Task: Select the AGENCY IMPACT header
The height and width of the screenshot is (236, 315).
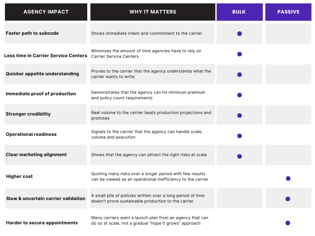Action: pyautogui.click(x=46, y=12)
